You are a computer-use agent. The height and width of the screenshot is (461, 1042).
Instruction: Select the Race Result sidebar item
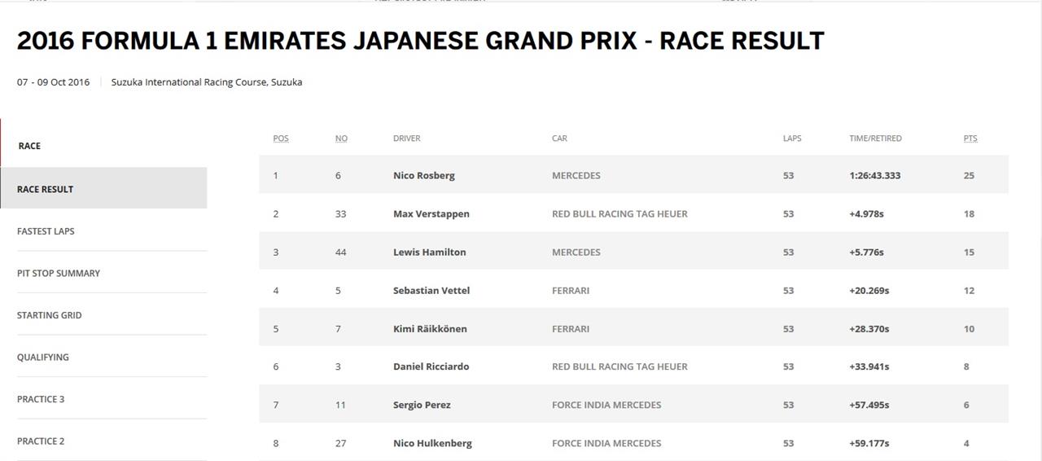tap(103, 188)
